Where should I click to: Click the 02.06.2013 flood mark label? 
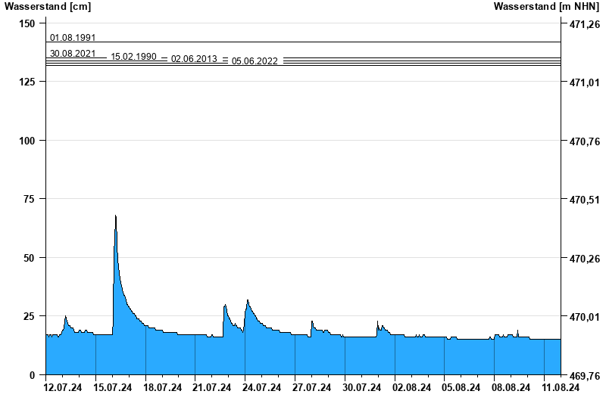pyautogui.click(x=194, y=59)
